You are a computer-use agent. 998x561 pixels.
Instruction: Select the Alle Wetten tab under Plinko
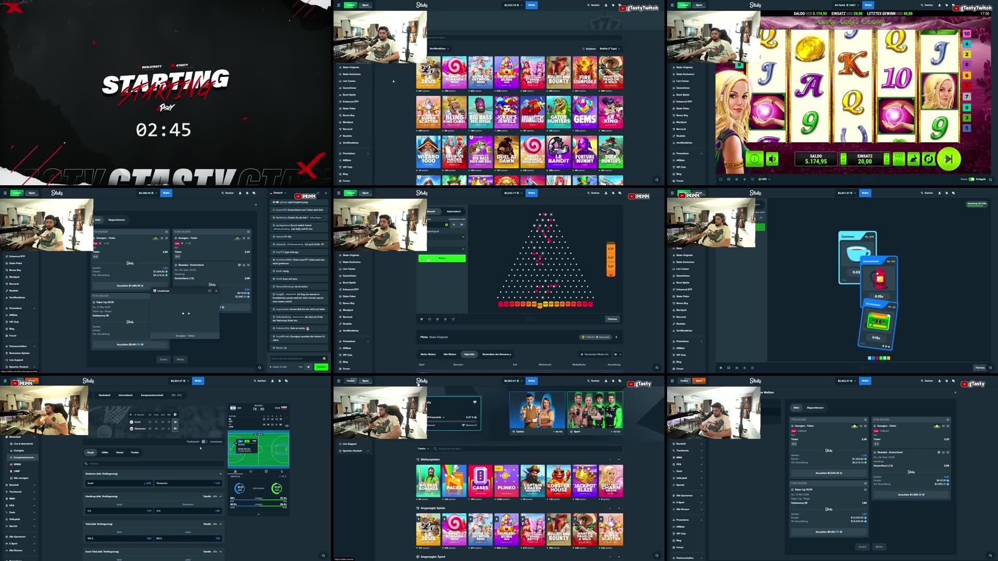pyautogui.click(x=449, y=354)
